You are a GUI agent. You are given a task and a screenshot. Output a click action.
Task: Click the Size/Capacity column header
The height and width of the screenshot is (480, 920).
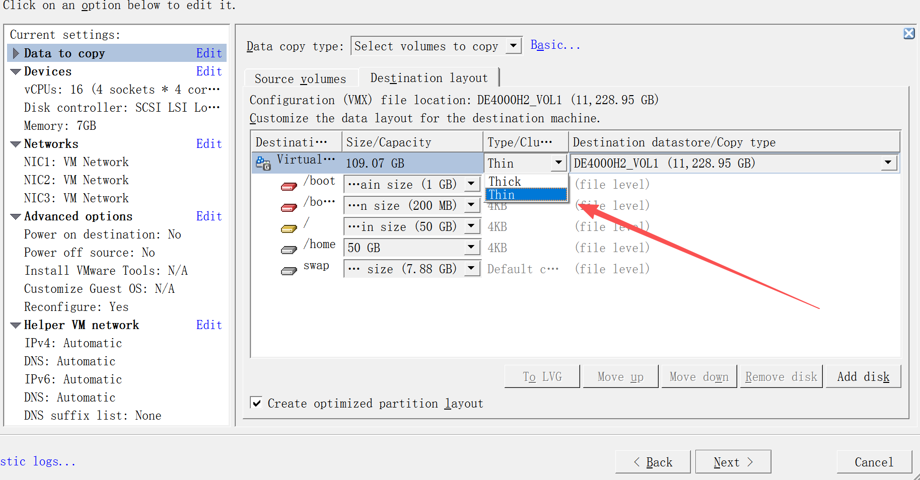pos(412,142)
